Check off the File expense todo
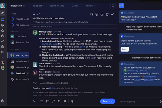 point(12,25)
